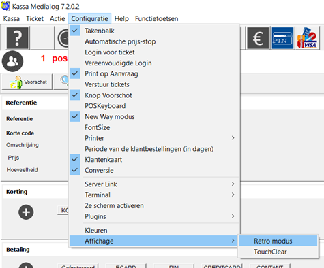Open the Help menu

click(x=121, y=18)
